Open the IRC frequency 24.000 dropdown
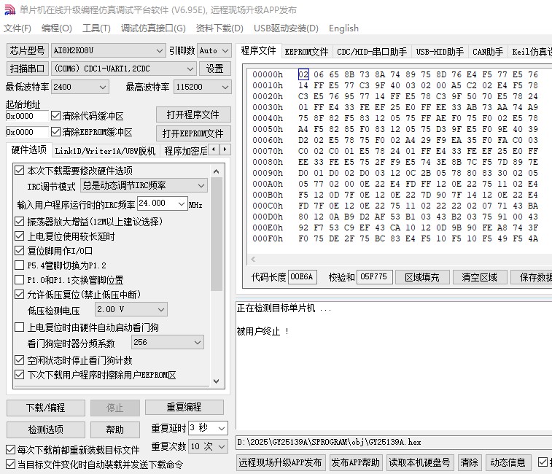The width and height of the screenshot is (552, 474). (182, 203)
